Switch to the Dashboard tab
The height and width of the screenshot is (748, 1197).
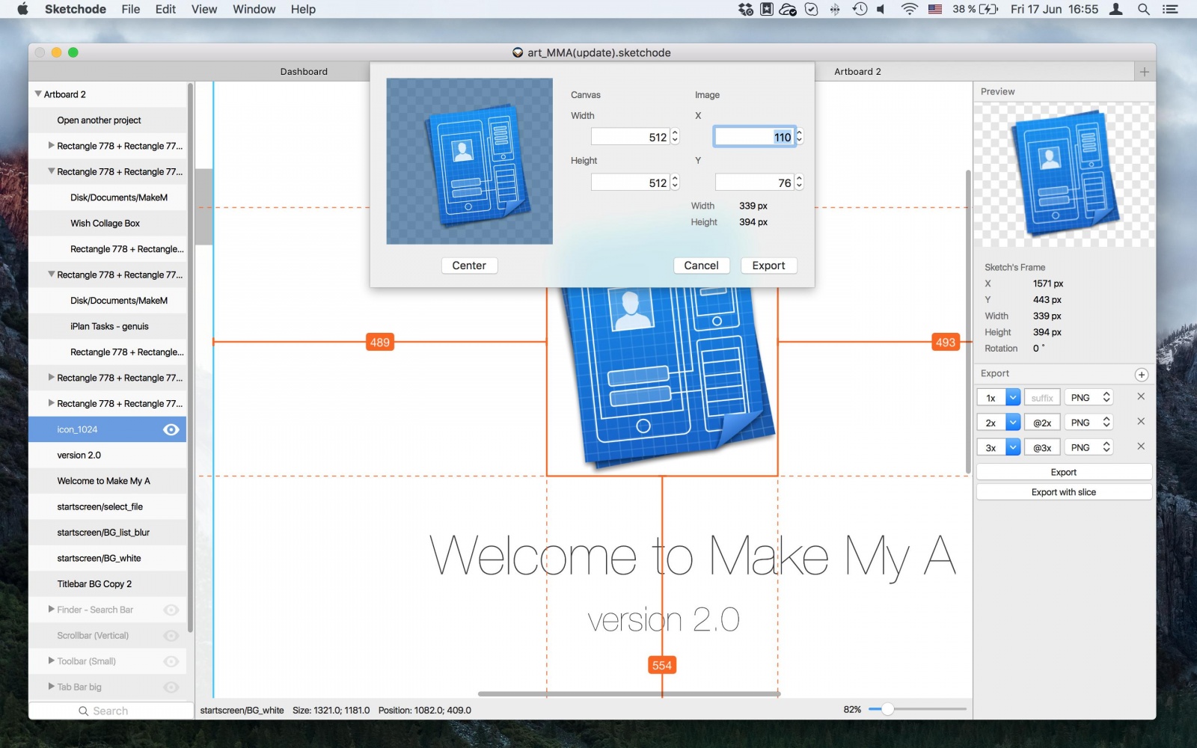tap(304, 72)
